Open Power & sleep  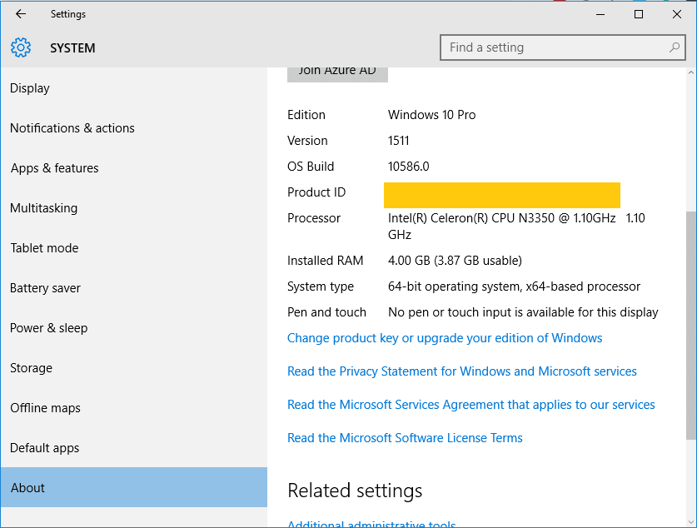click(134, 328)
